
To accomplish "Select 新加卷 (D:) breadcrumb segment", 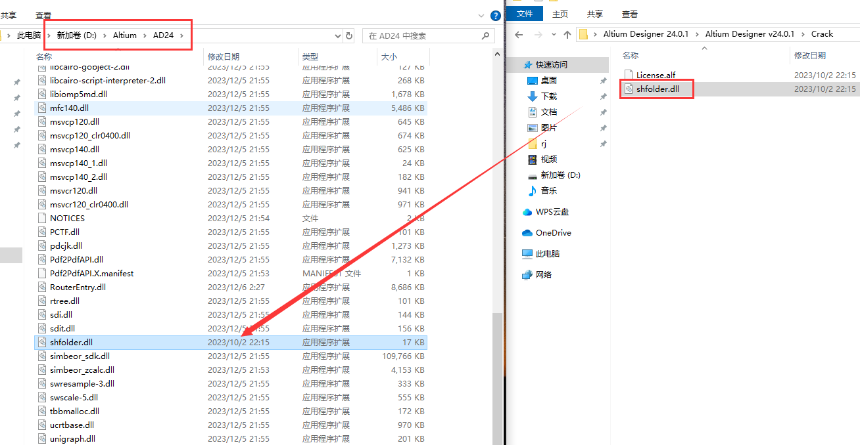I will click(x=76, y=35).
